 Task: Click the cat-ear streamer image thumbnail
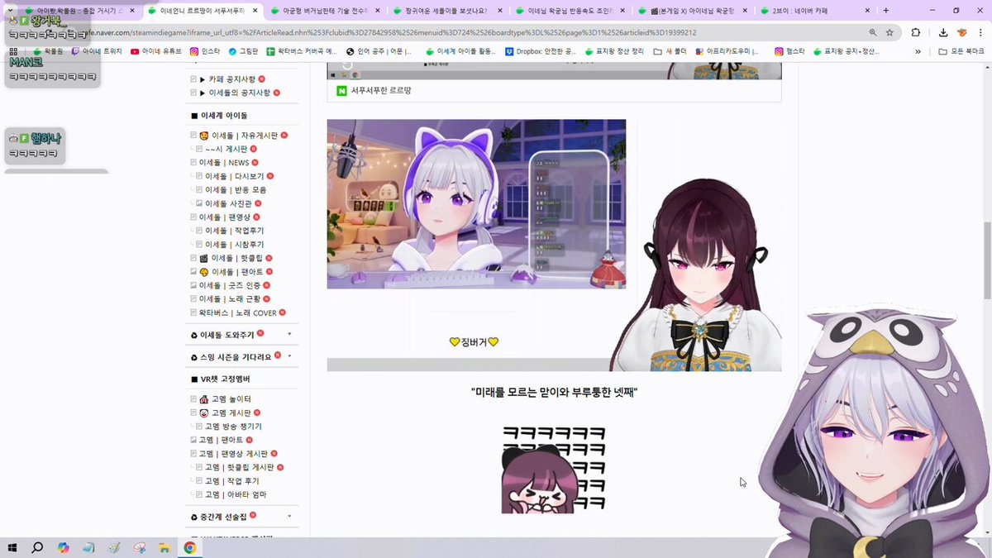coord(476,204)
